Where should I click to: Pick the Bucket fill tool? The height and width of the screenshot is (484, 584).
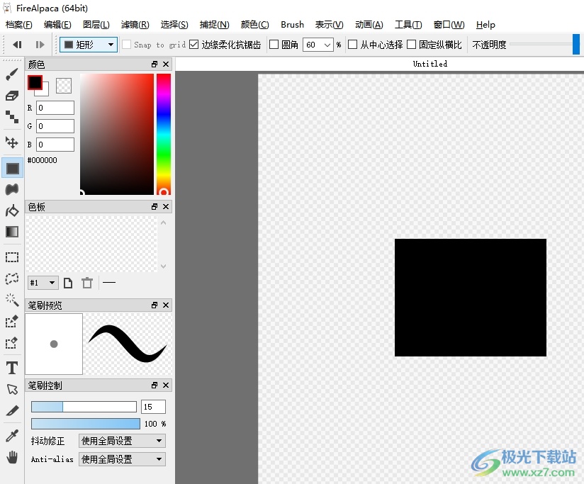point(12,210)
